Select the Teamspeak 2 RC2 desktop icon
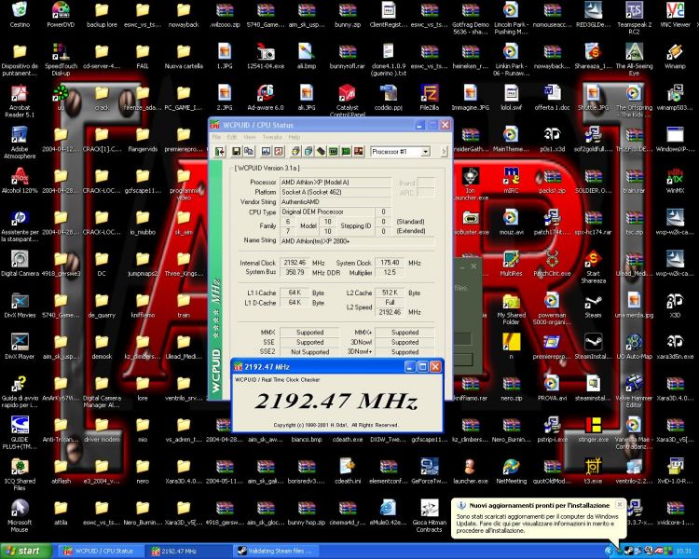Screen dimensions: 699x559 634,18
